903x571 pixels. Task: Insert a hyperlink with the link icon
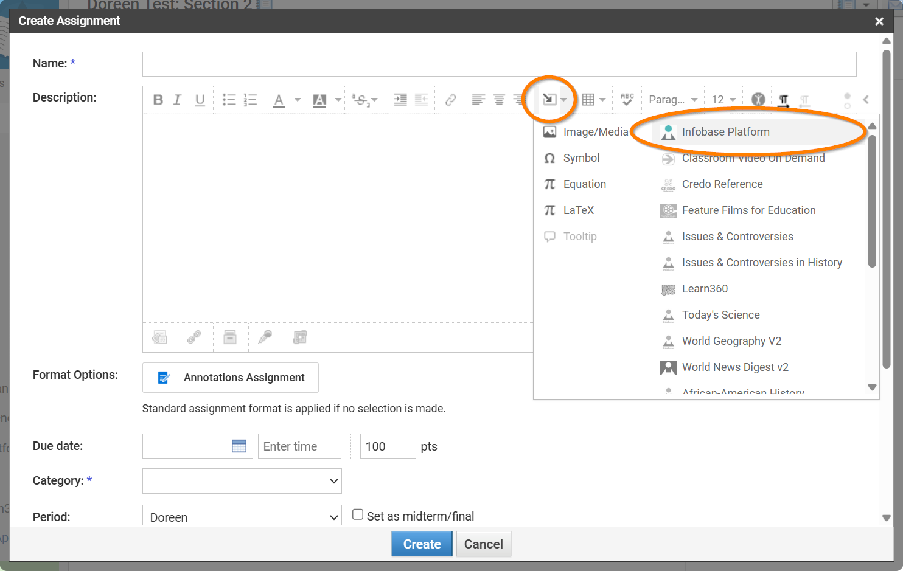(450, 100)
